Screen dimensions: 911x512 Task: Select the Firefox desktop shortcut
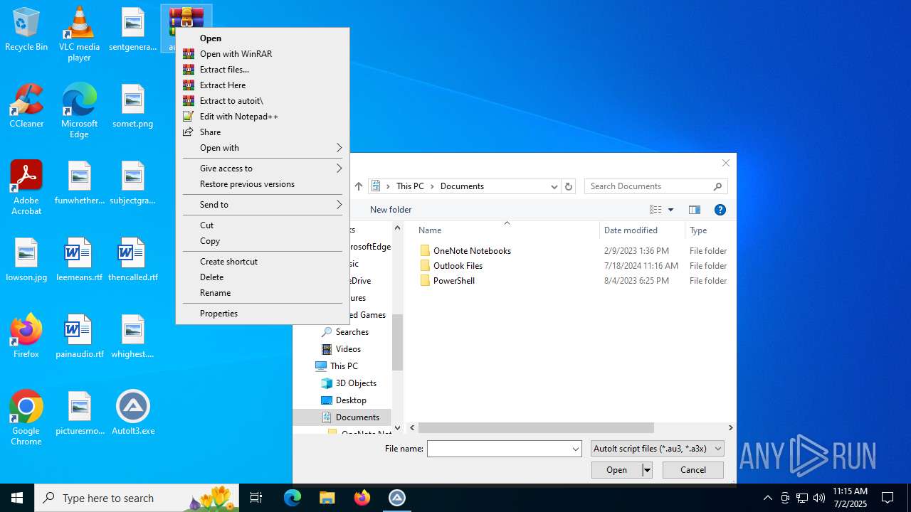[26, 337]
